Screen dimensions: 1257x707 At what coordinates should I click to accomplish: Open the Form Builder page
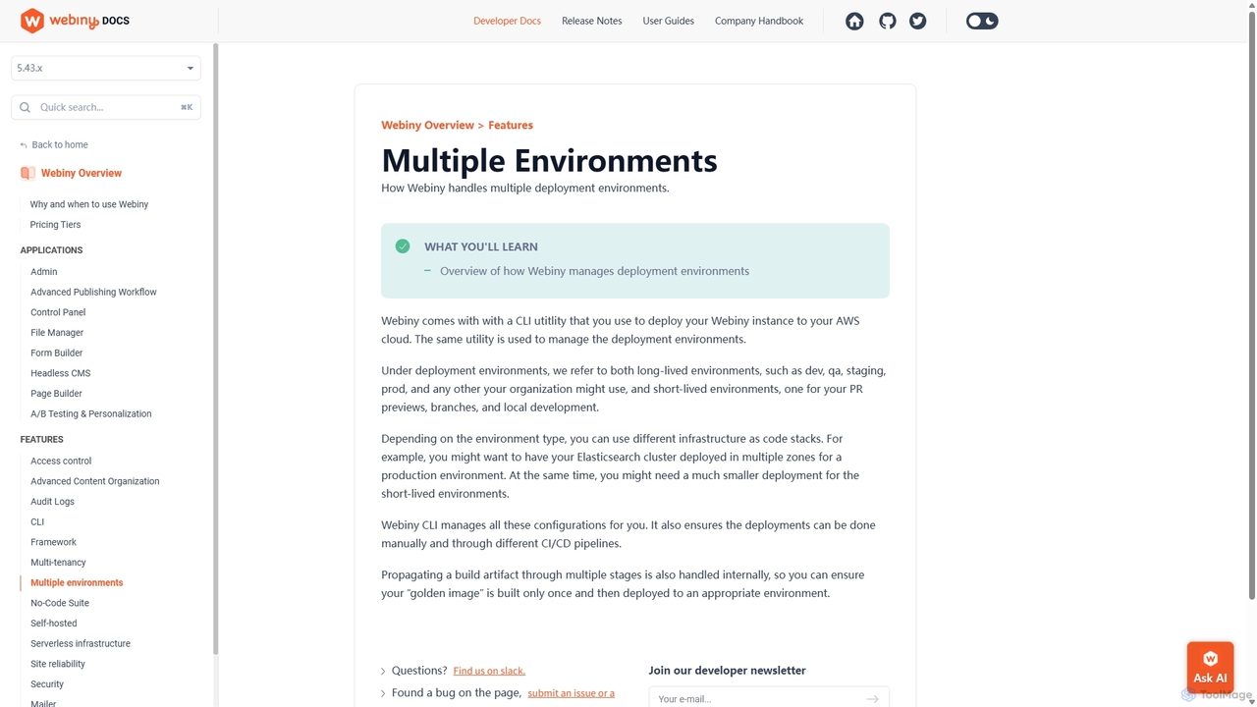pyautogui.click(x=56, y=353)
